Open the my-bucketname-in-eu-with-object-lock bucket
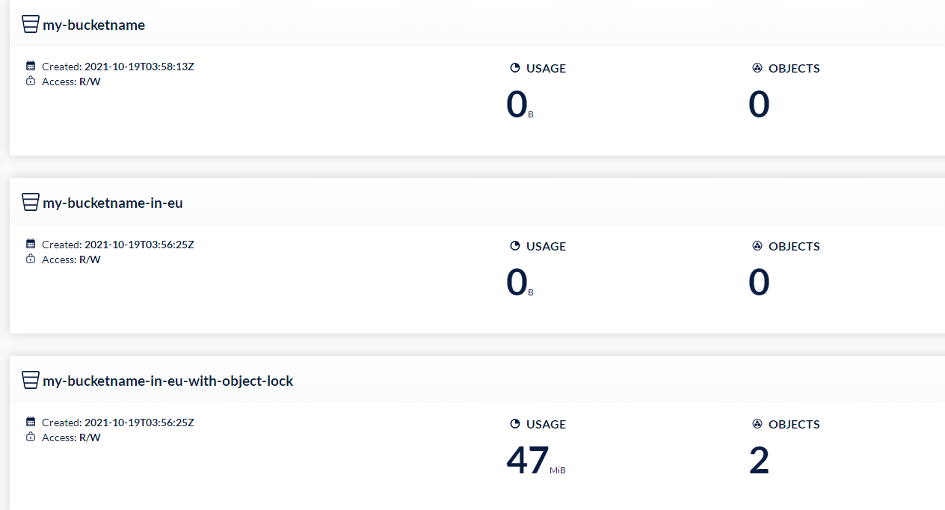The height and width of the screenshot is (510, 945). [168, 381]
